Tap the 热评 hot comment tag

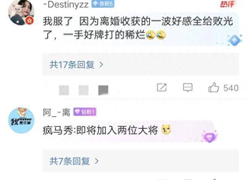(227, 4)
